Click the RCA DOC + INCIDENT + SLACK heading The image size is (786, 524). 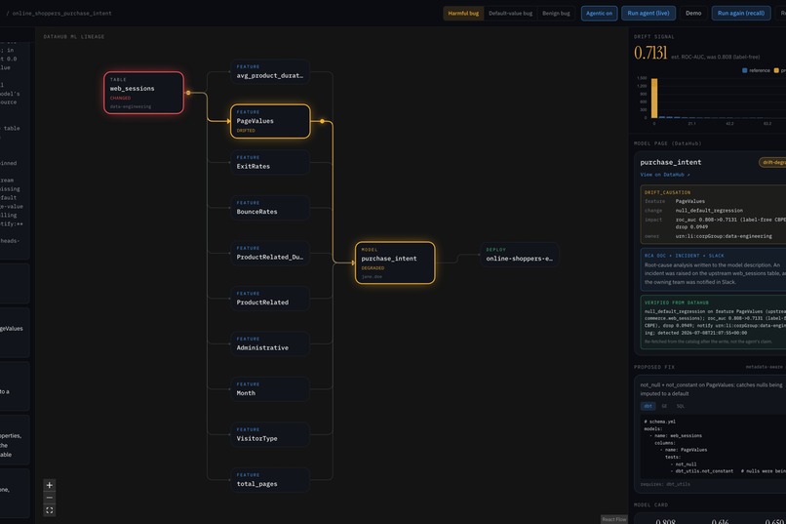click(x=684, y=256)
